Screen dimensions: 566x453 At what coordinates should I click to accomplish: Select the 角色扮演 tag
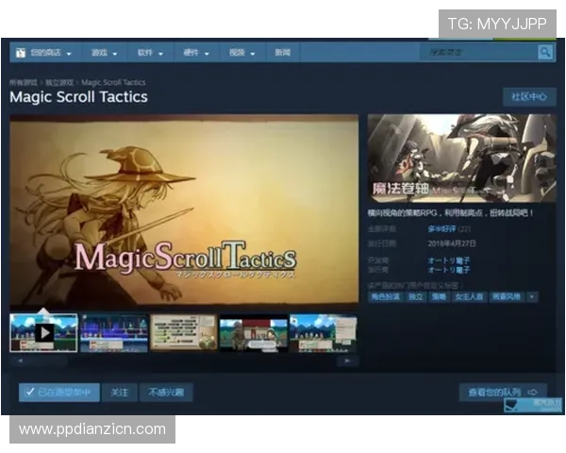[x=386, y=297]
